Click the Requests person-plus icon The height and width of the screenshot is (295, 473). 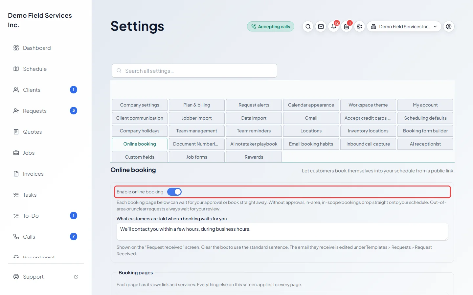(16, 111)
